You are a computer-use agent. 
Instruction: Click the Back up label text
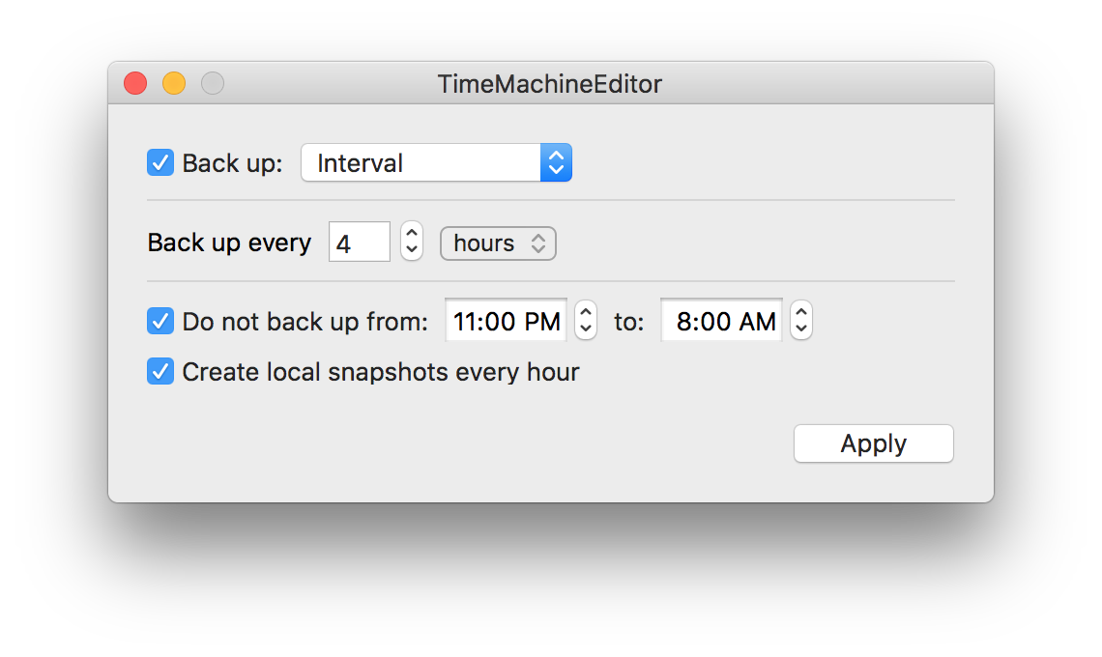pos(232,162)
